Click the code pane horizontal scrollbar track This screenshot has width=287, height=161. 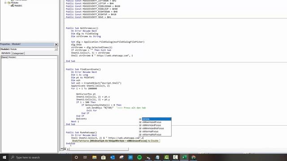point(99,149)
